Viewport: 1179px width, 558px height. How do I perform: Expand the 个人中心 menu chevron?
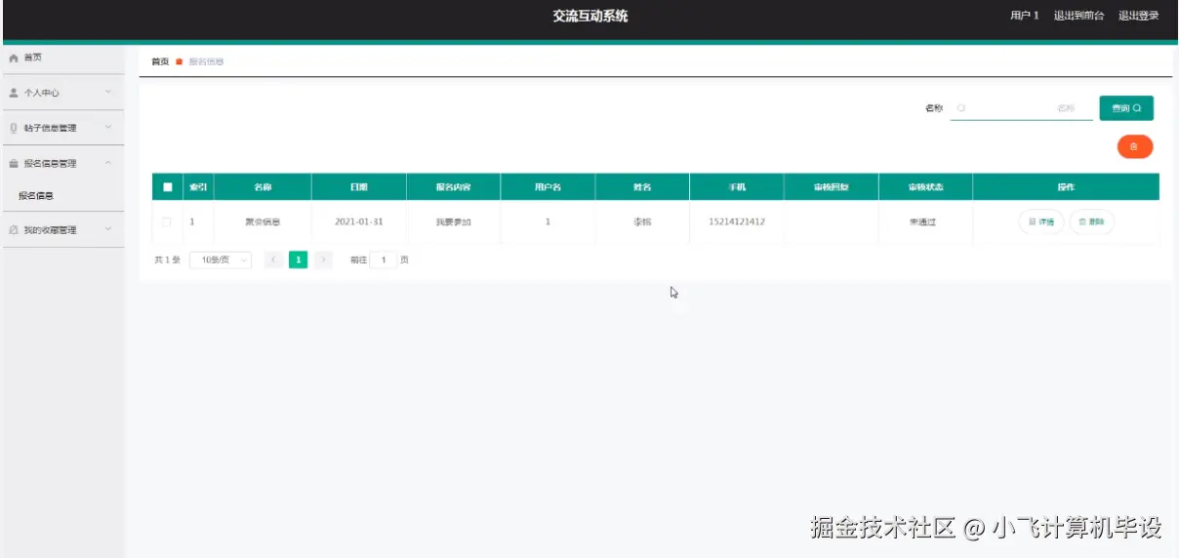coord(108,93)
